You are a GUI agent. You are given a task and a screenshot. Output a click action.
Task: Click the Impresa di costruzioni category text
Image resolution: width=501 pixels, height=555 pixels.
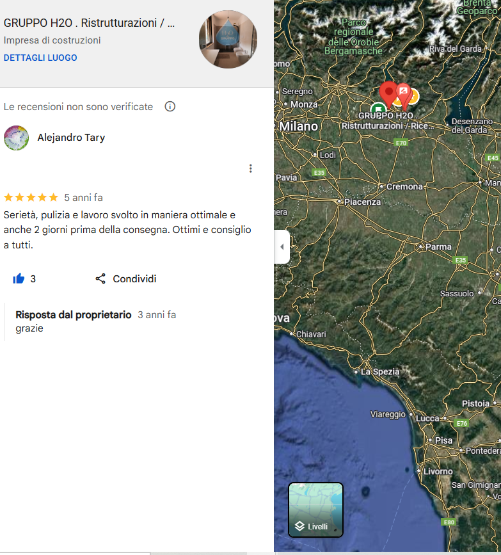[52, 40]
